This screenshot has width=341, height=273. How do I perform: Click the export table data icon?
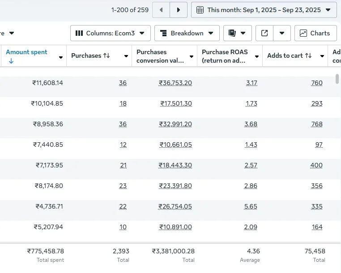264,33
